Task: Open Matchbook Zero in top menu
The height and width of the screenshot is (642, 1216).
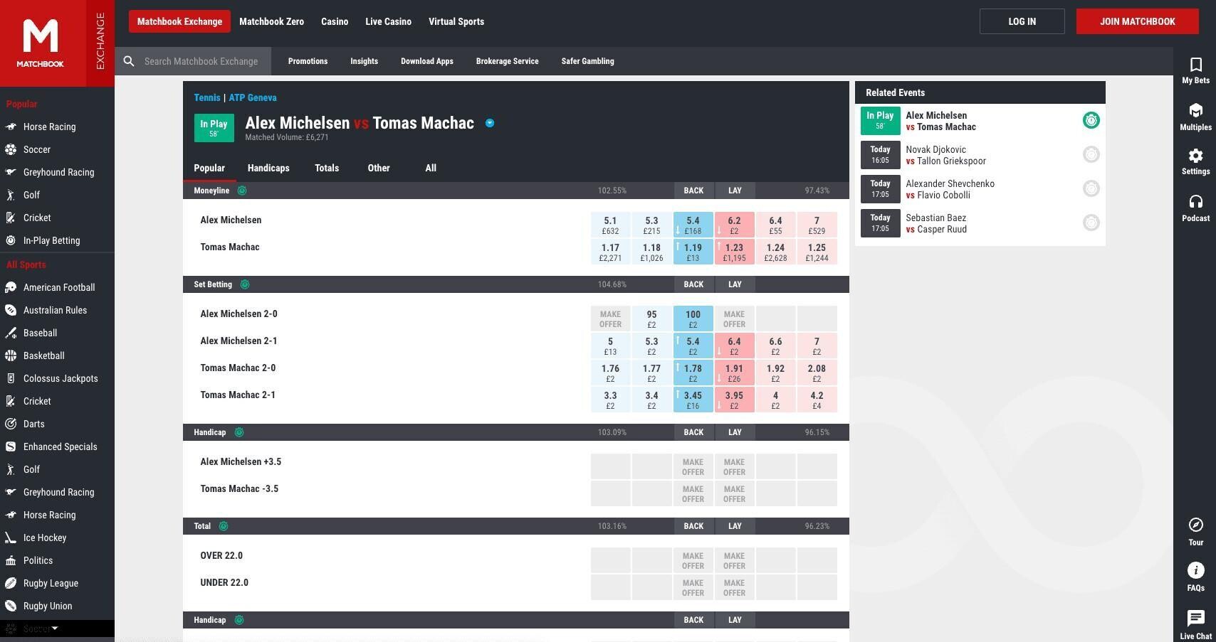Action: pos(271,21)
